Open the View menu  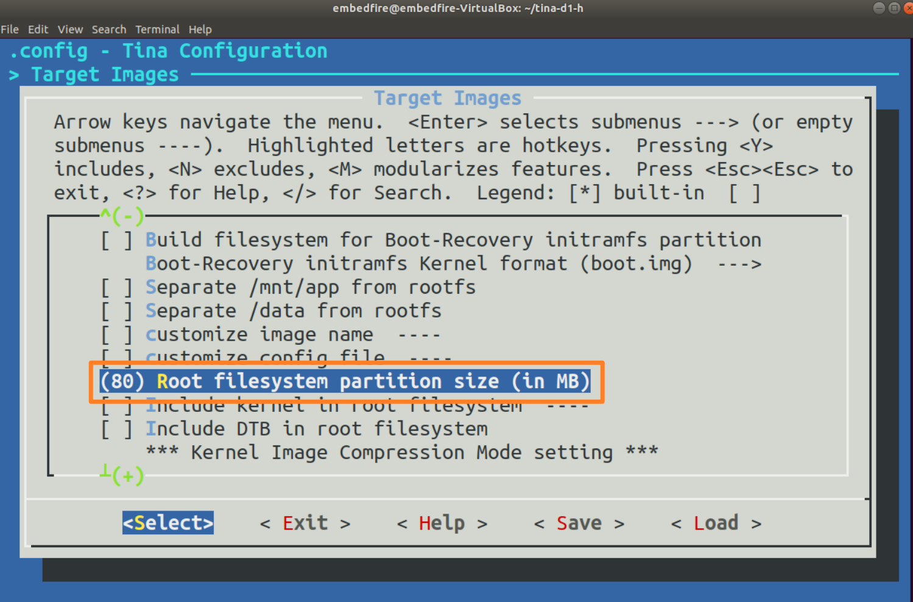click(70, 29)
